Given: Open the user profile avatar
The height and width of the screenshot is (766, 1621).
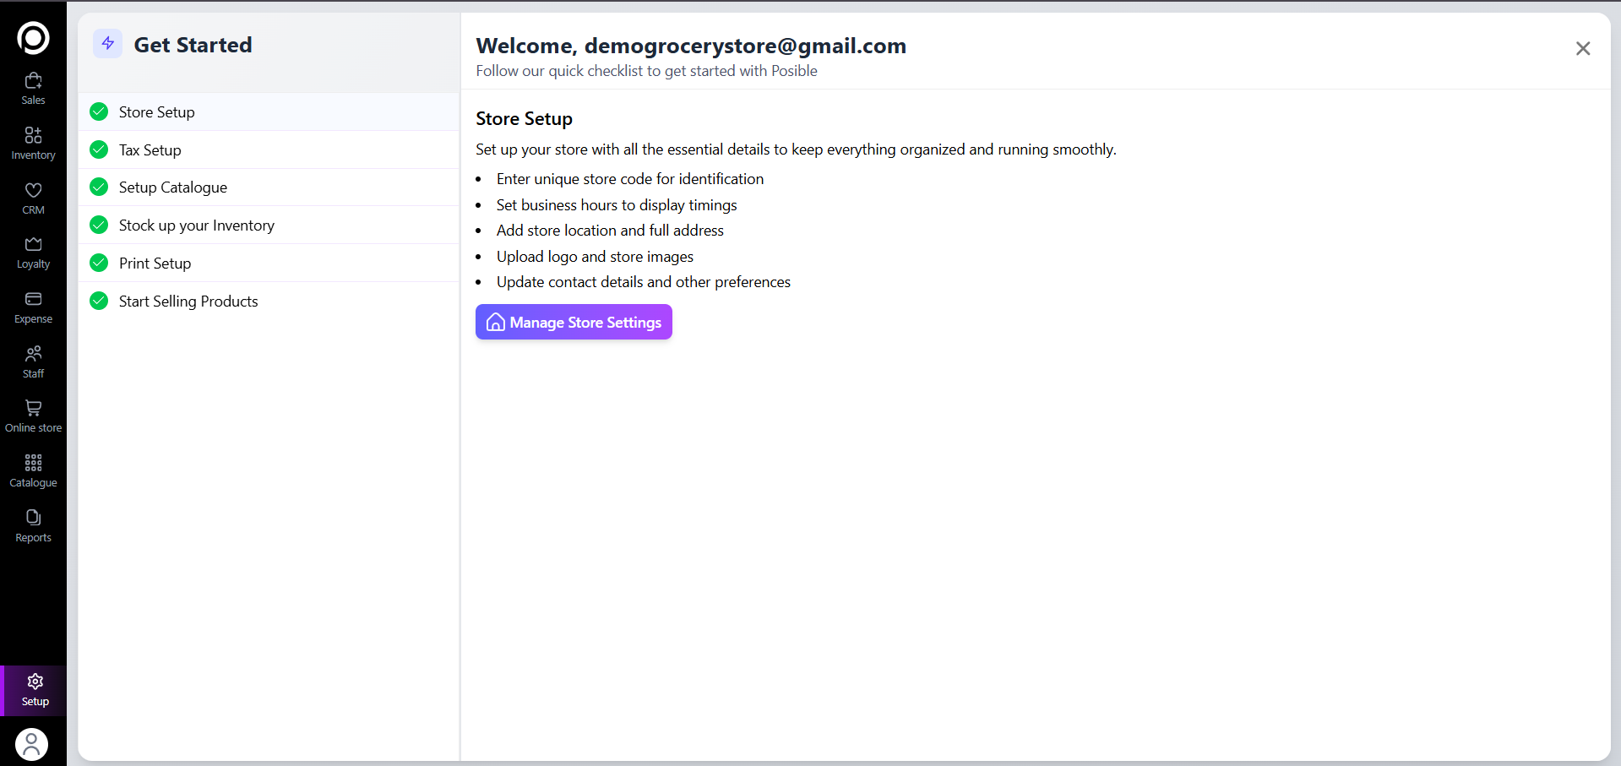Looking at the screenshot, I should (x=32, y=744).
